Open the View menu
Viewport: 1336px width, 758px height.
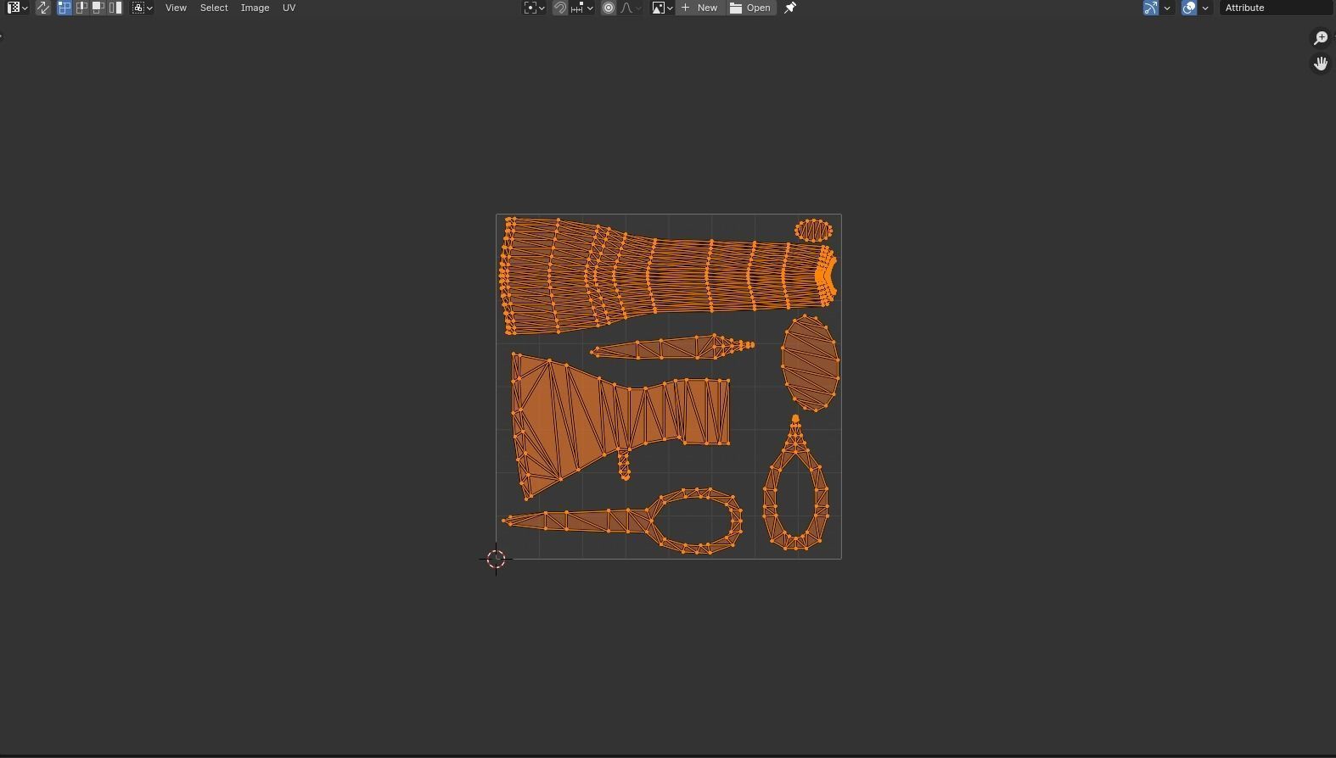176,8
